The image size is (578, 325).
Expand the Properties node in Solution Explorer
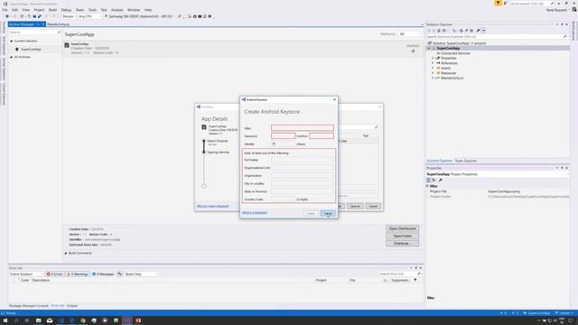tap(433, 58)
